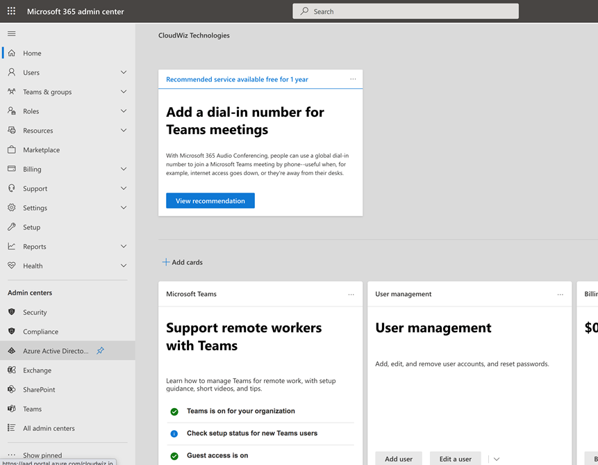Unpin Azure Active Directory with pin icon
Viewport: 598px width, 465px height.
pyautogui.click(x=100, y=351)
